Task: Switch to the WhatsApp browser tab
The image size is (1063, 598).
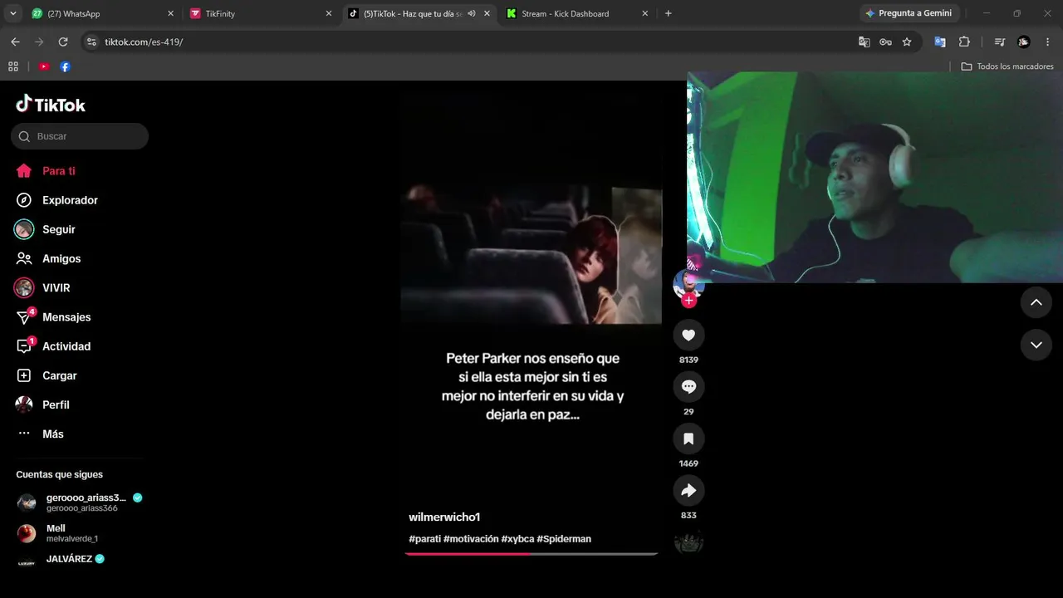Action: tap(102, 13)
